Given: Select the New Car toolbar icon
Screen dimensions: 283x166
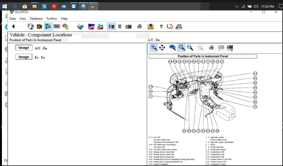Looking at the screenshot, I should coord(91,27).
